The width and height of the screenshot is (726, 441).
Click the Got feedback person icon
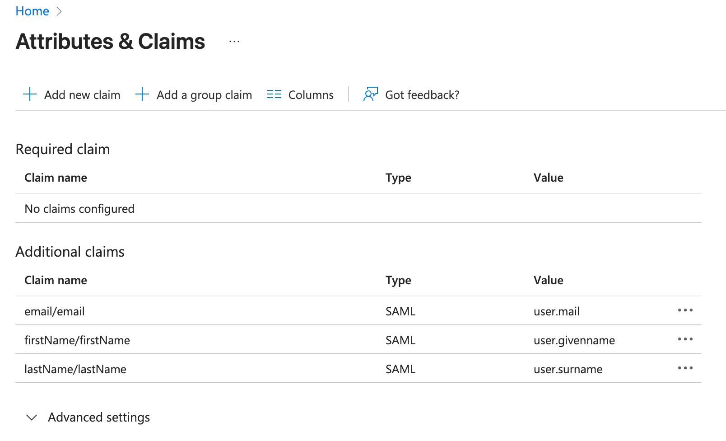point(370,94)
